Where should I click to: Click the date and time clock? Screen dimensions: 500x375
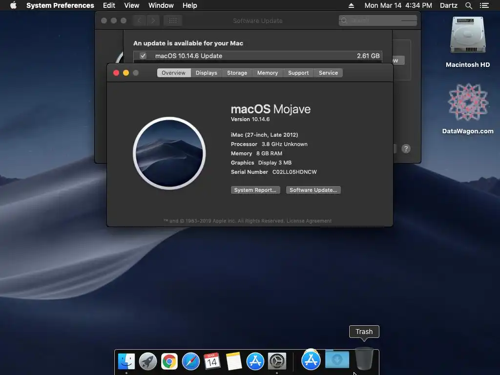tap(398, 5)
